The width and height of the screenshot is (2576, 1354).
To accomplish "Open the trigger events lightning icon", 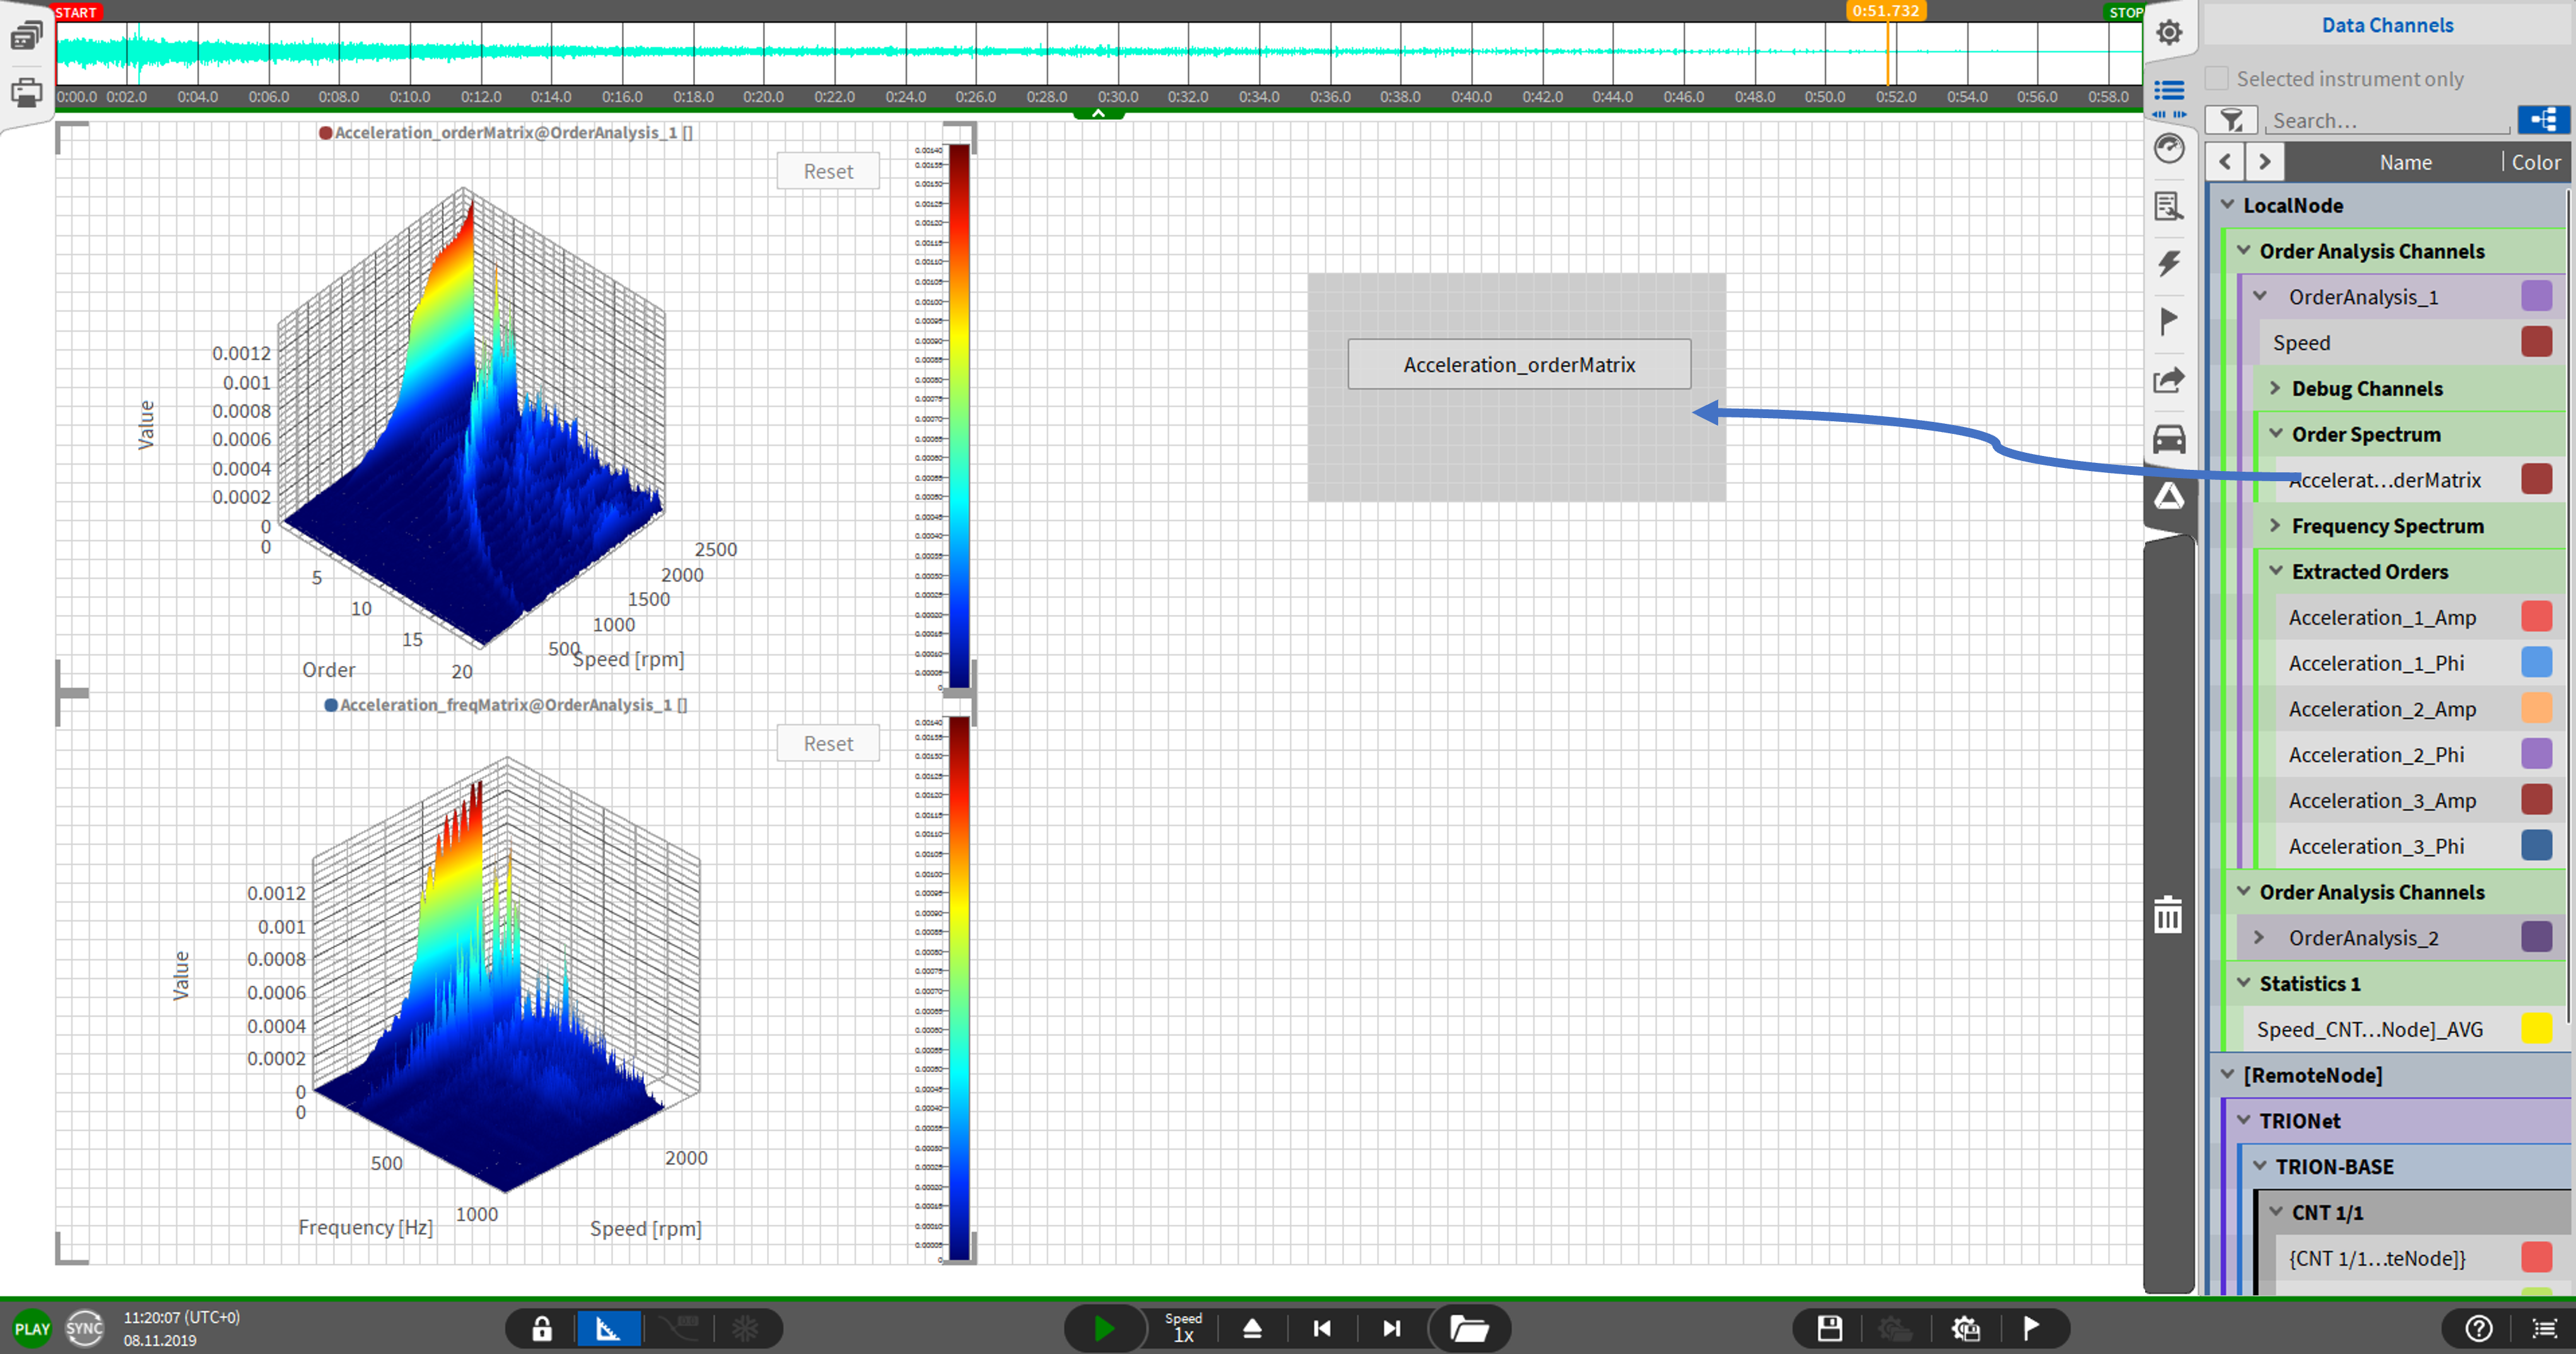I will point(2168,264).
